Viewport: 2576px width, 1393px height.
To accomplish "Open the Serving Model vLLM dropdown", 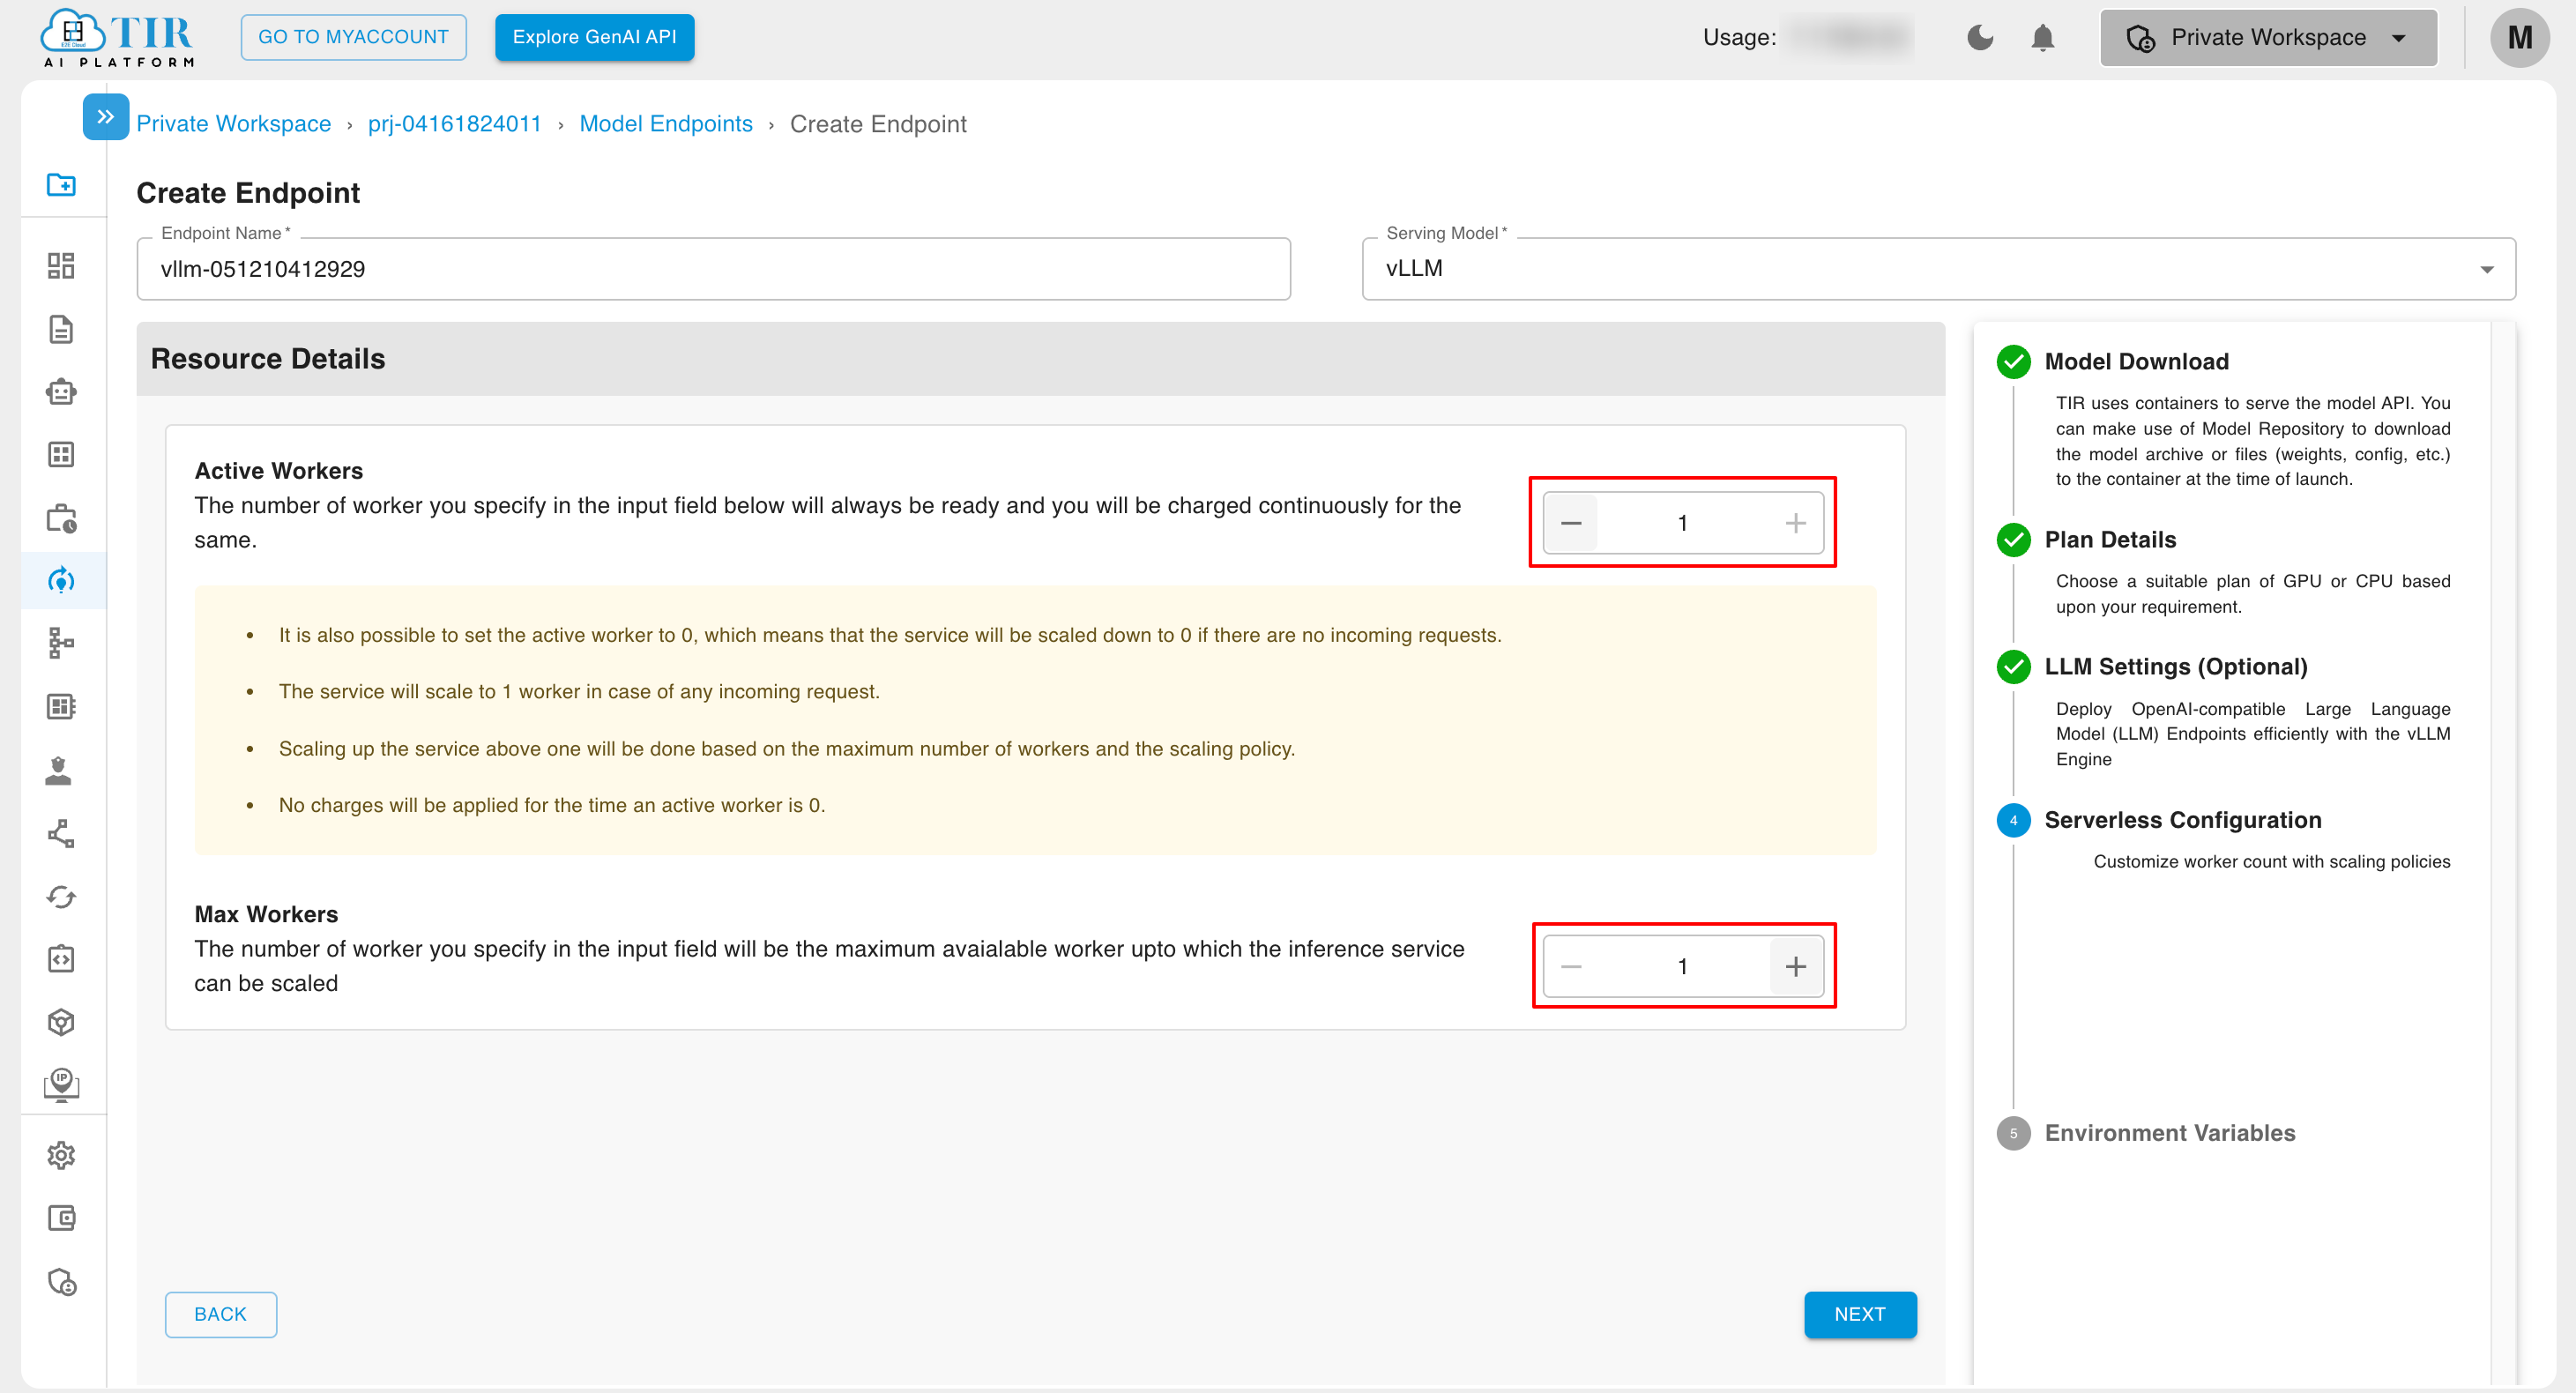I will (1938, 268).
